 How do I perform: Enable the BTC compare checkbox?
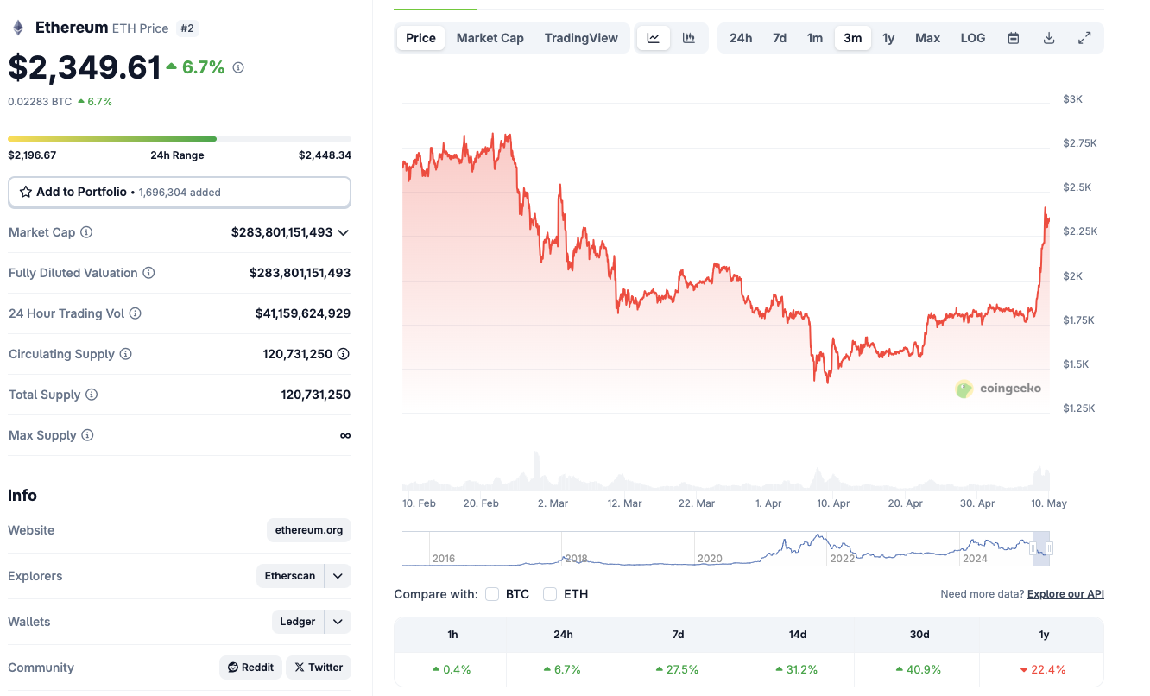[492, 594]
